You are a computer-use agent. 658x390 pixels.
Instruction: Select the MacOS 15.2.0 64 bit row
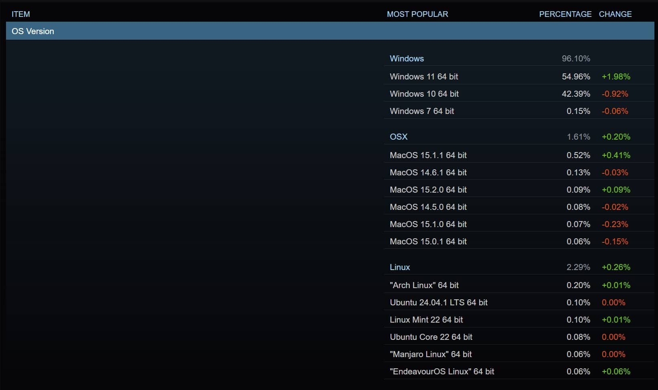pyautogui.click(x=519, y=189)
